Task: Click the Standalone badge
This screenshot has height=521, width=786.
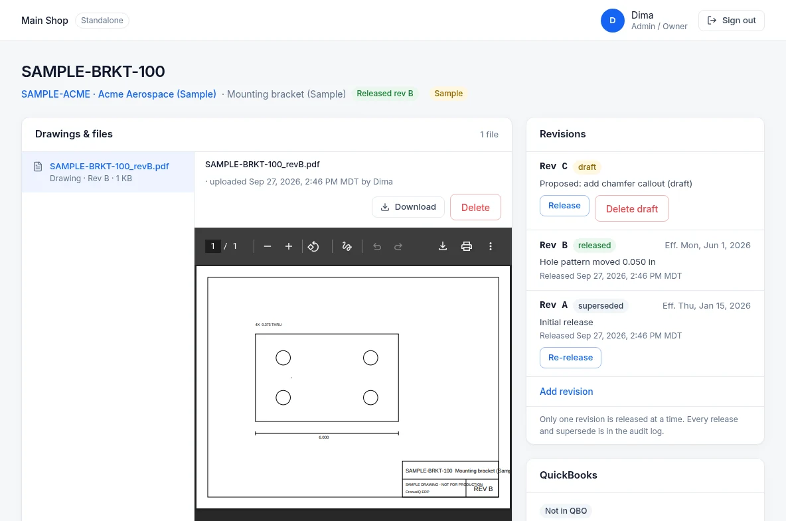Action: pyautogui.click(x=102, y=21)
